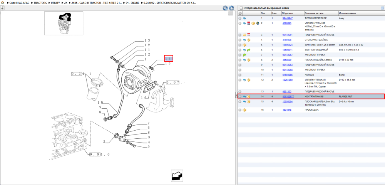Click the green forward arrow in row 6

(x=248, y=50)
